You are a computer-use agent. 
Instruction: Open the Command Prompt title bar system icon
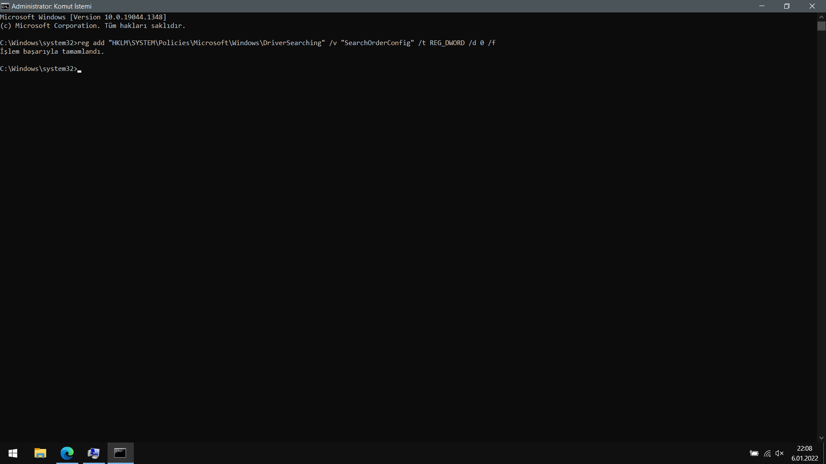(x=5, y=6)
